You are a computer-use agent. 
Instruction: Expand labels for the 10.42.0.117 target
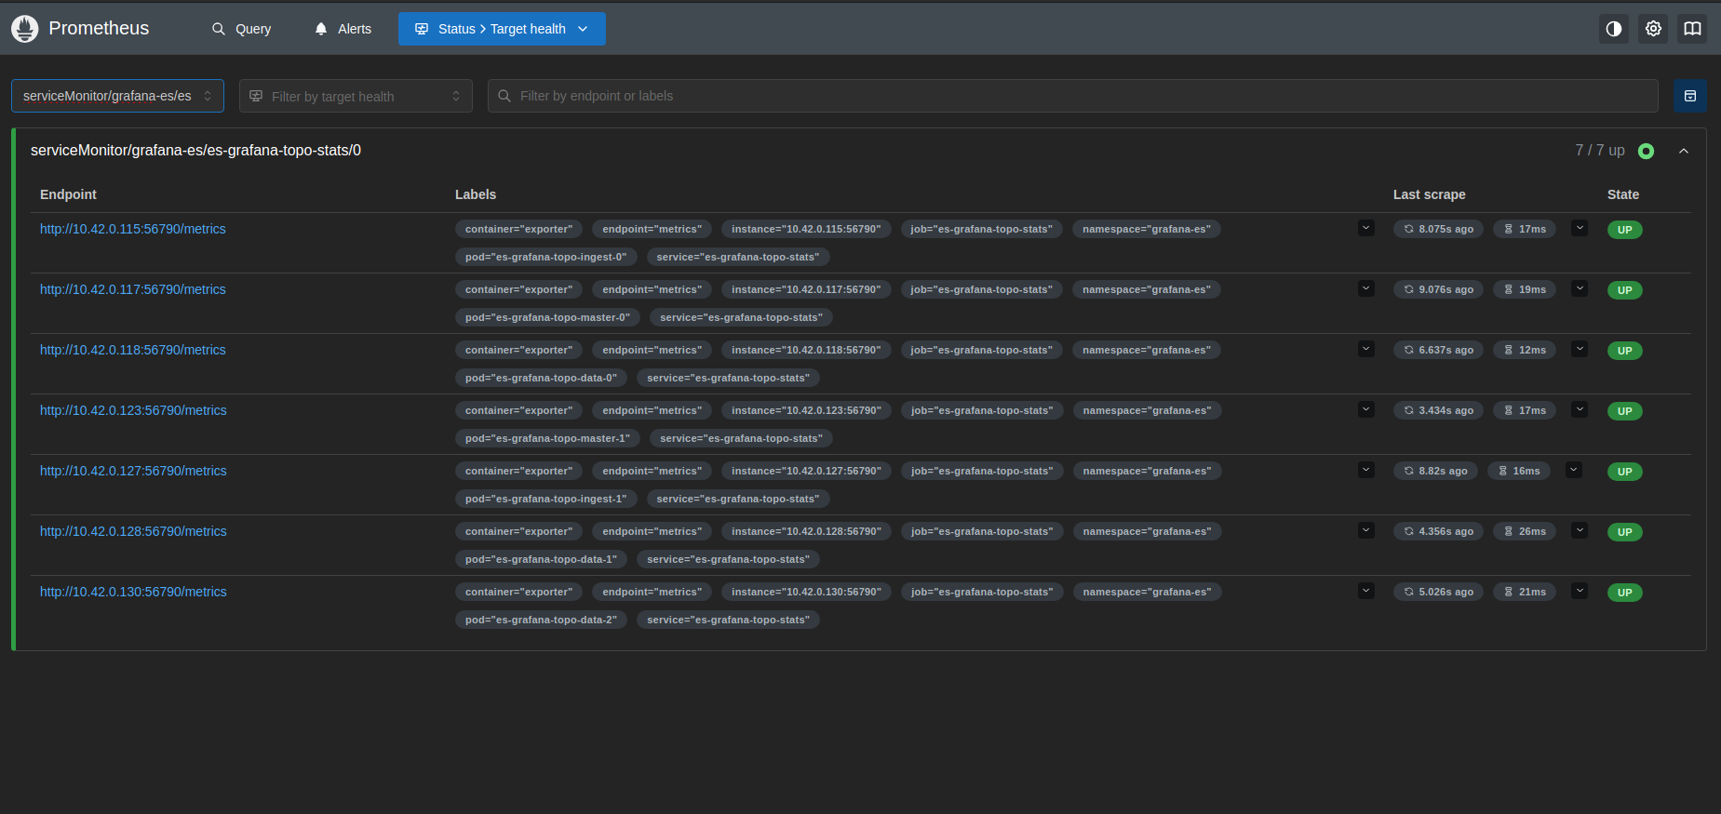(1366, 288)
